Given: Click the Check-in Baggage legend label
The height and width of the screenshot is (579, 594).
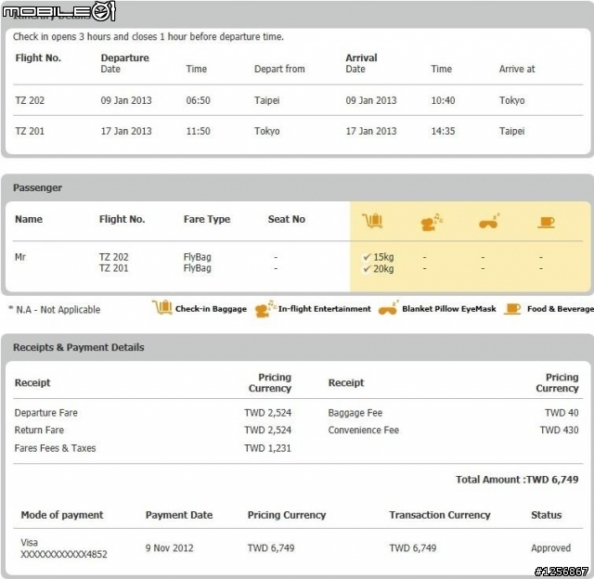Looking at the screenshot, I should (x=211, y=309).
